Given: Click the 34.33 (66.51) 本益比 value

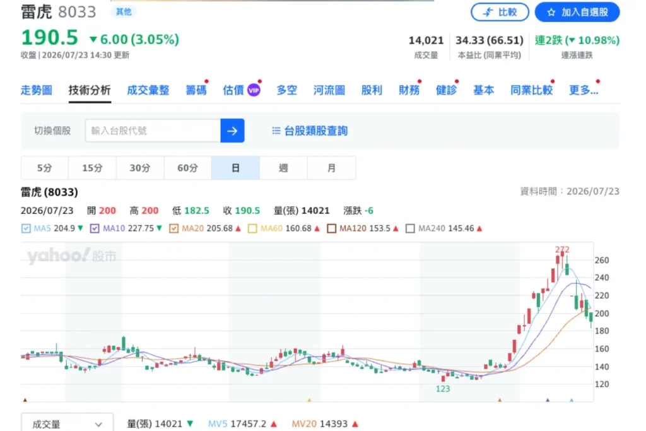Looking at the screenshot, I should 489,40.
